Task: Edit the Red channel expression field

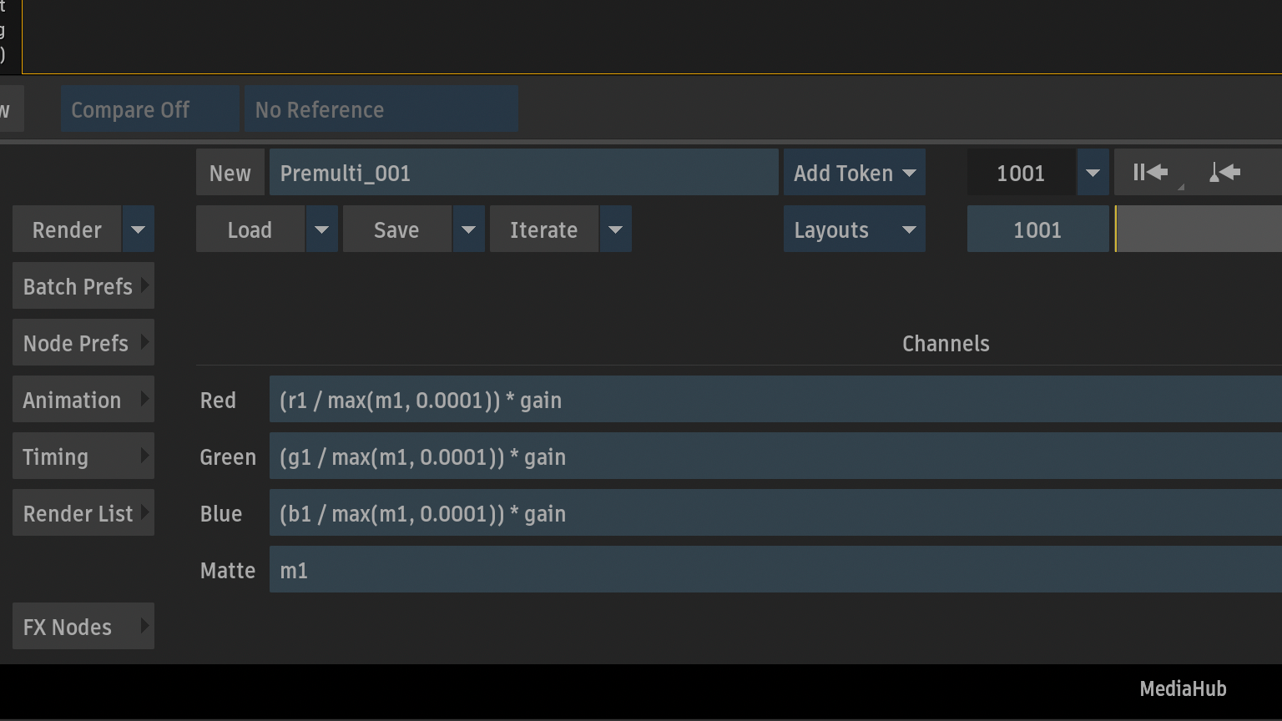Action: pos(775,400)
